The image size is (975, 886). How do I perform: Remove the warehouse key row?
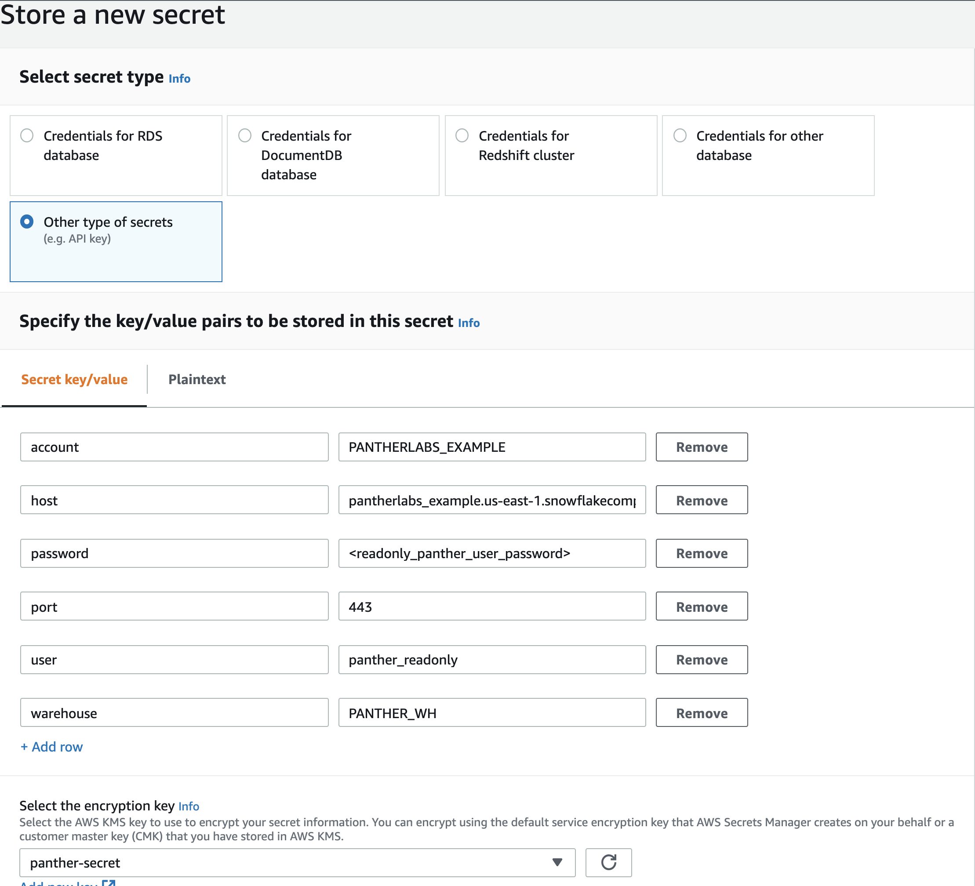[701, 712]
